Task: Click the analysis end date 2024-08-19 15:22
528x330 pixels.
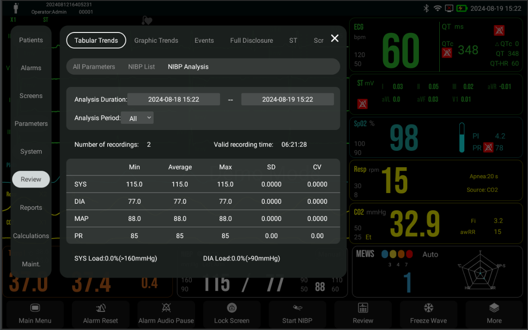Action: point(287,99)
